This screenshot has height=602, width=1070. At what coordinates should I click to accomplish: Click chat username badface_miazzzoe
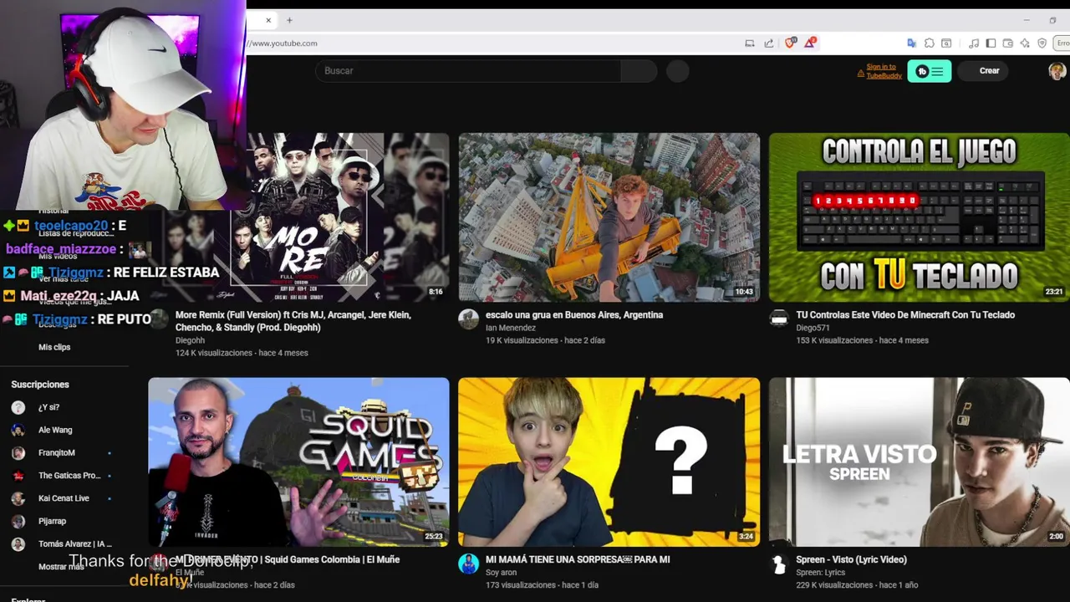tap(61, 249)
